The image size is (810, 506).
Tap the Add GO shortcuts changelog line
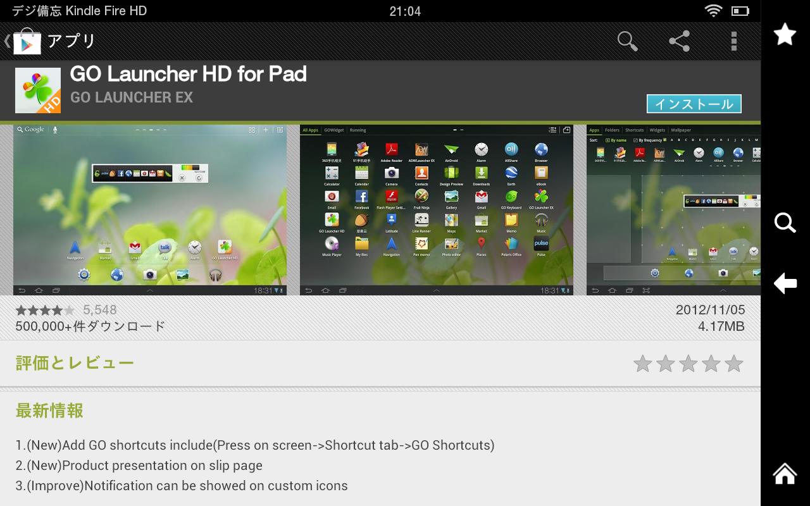point(255,445)
